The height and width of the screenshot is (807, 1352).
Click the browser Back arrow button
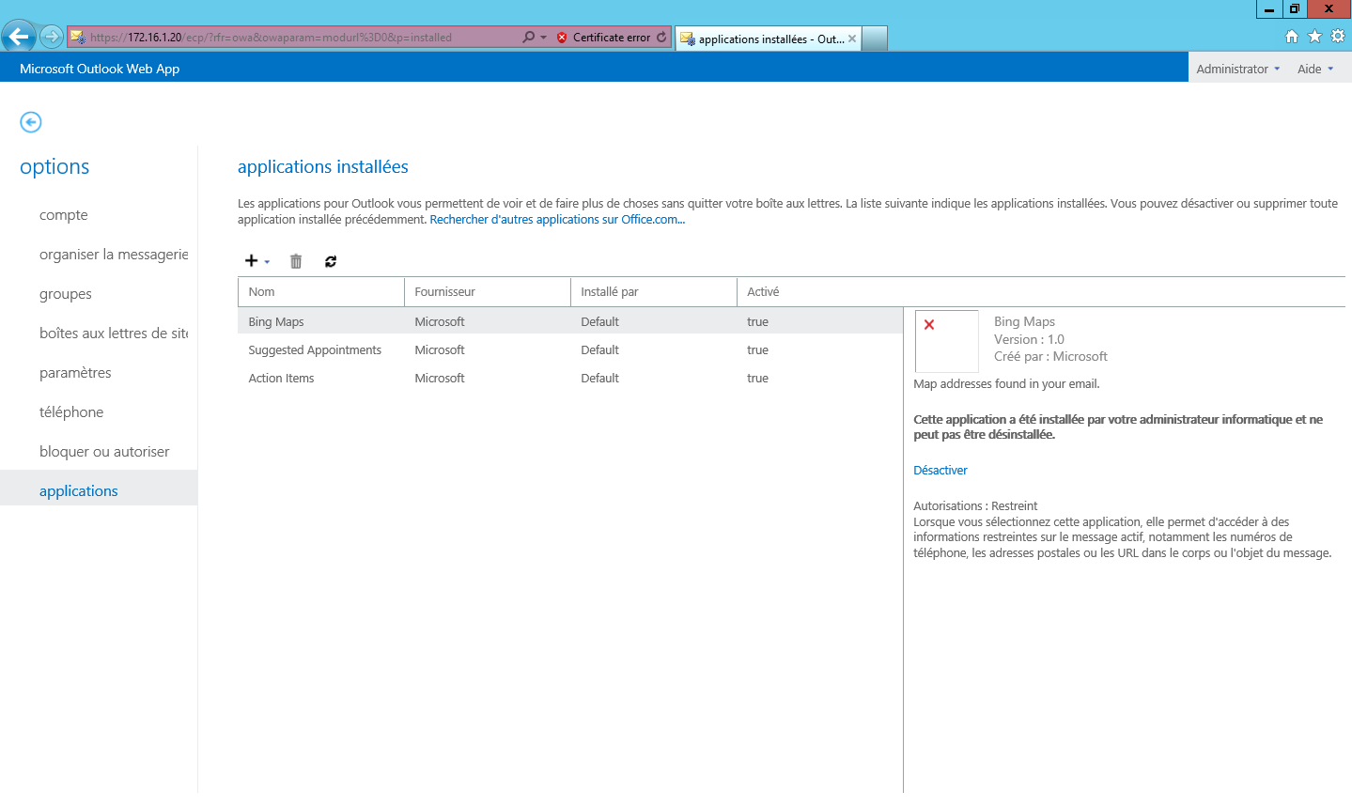[x=19, y=37]
